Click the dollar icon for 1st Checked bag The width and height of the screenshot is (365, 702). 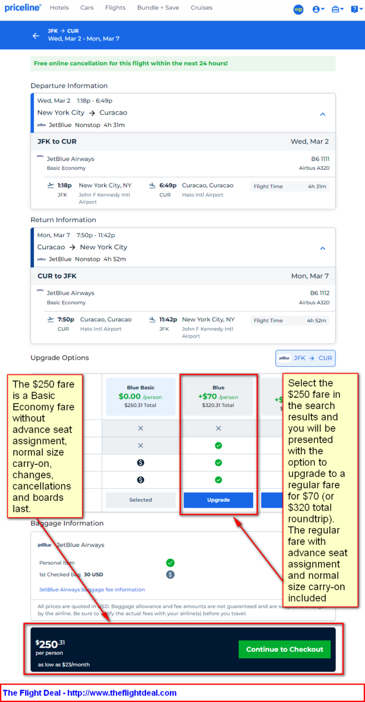[171, 574]
